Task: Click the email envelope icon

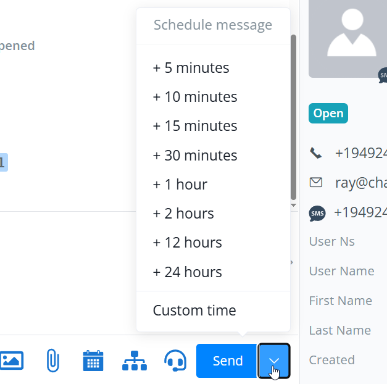Action: pos(316,183)
